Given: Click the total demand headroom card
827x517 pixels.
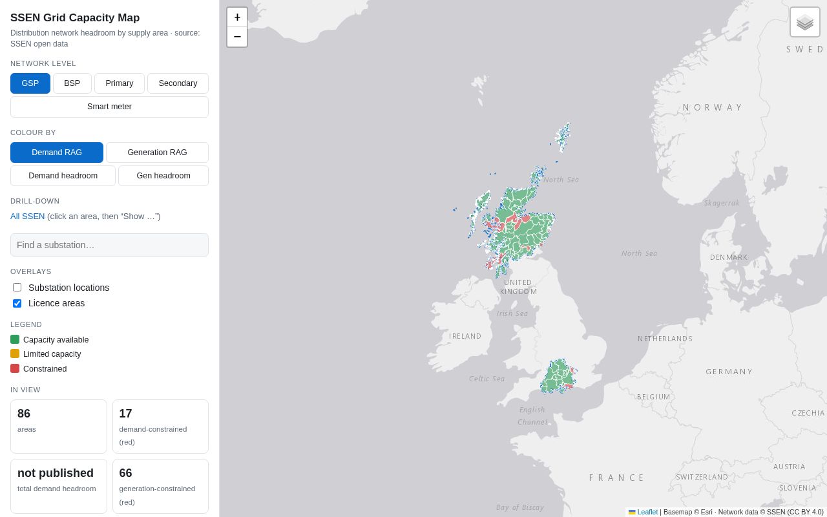Looking at the screenshot, I should [59, 486].
